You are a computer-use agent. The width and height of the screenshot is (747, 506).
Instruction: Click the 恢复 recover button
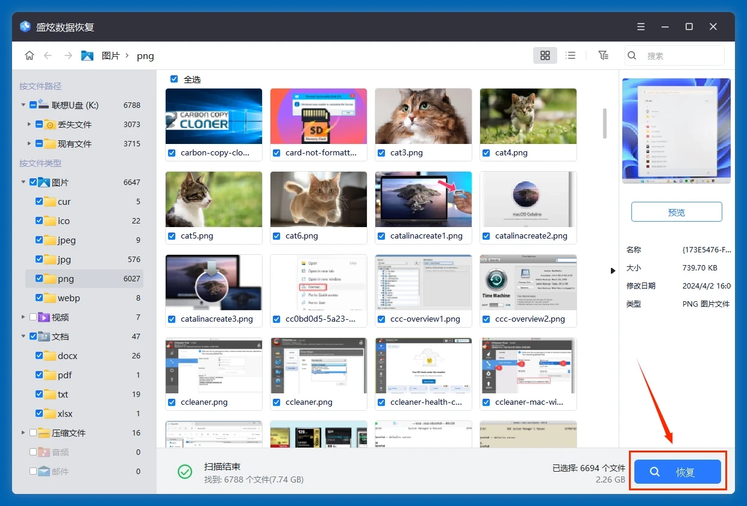tap(678, 472)
